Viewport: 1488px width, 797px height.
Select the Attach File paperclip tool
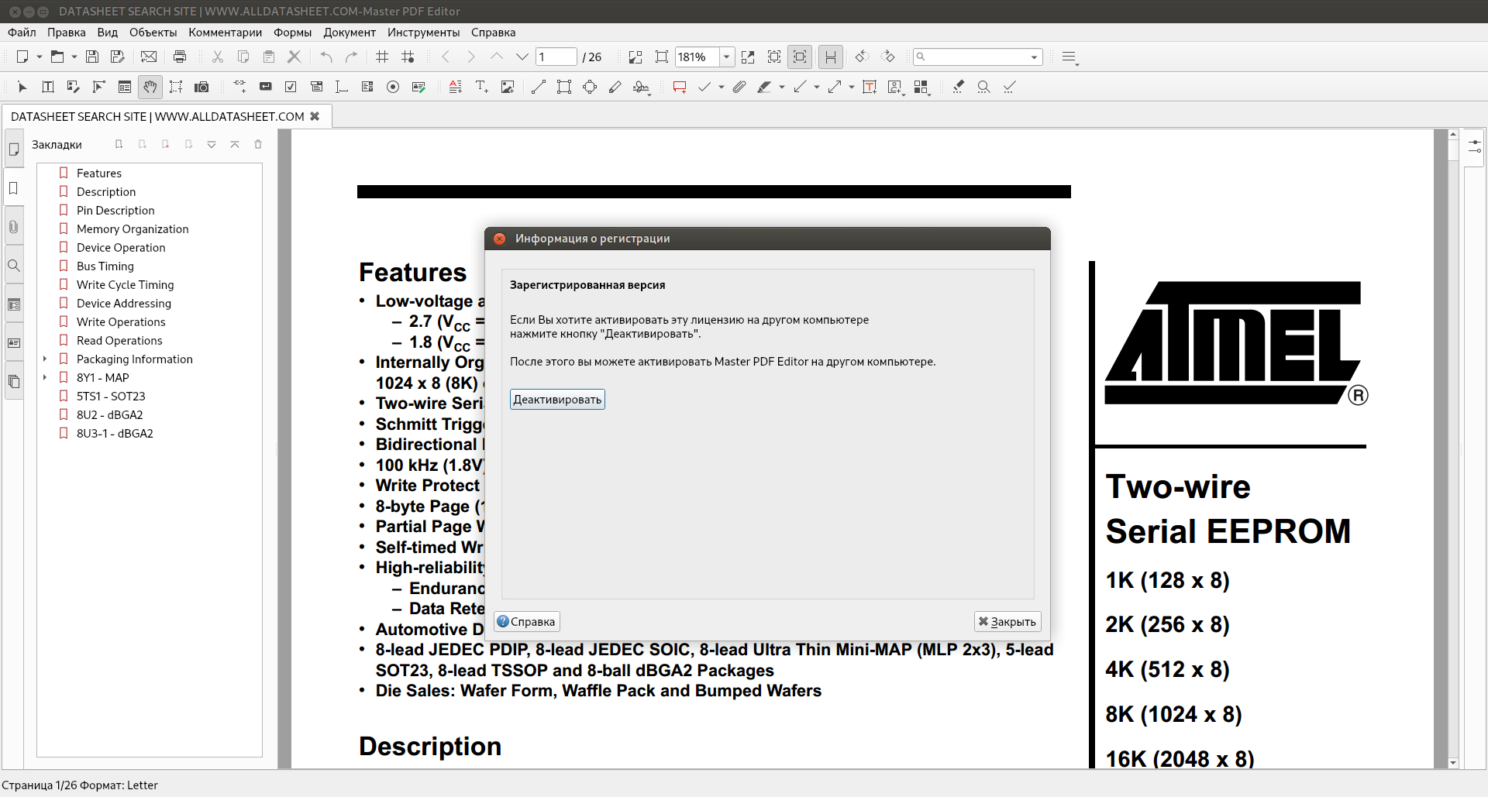coord(739,87)
